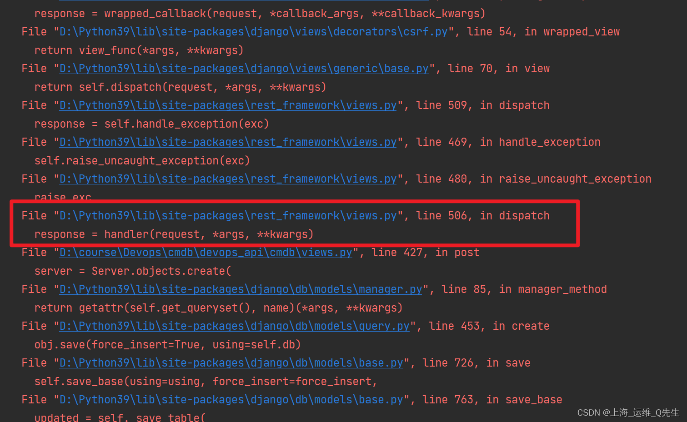Open the views\generic\base.py file link
The height and width of the screenshot is (422, 687).
(x=244, y=69)
